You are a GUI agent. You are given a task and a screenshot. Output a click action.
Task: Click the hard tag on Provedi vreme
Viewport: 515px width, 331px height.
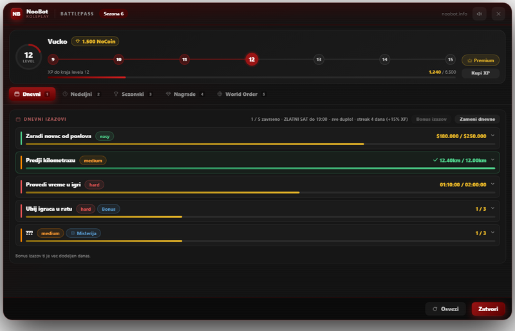94,185
